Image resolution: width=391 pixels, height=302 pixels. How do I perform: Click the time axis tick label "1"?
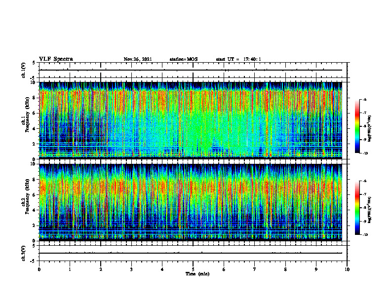coord(70,269)
